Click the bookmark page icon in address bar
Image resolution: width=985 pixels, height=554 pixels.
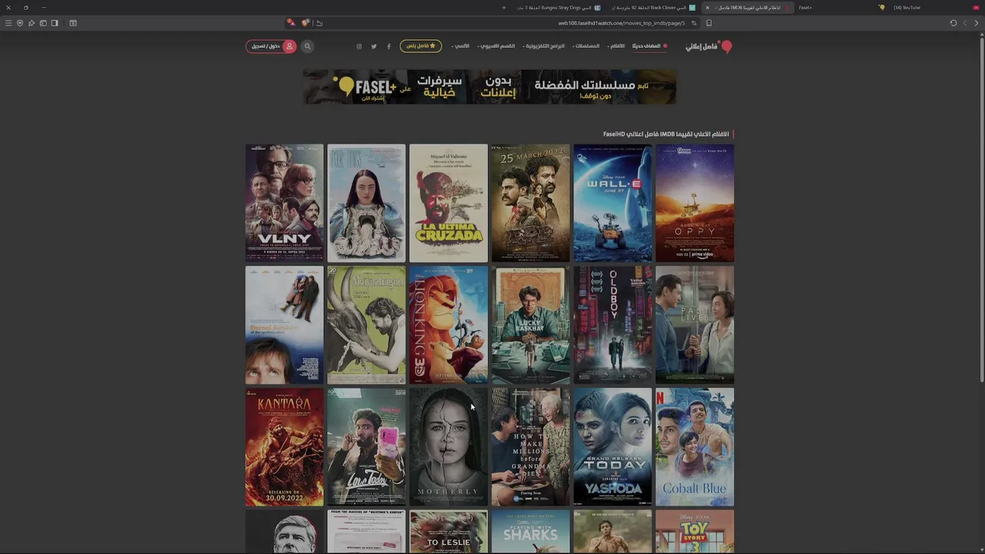point(709,23)
